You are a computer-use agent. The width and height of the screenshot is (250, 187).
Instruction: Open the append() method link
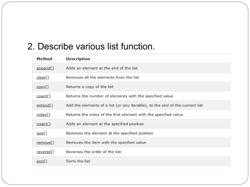[45, 68]
